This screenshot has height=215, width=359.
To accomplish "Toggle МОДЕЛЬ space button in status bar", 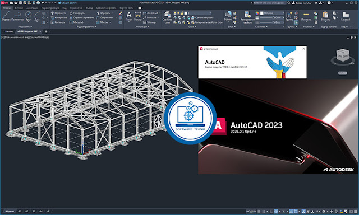I will [x=251, y=211].
